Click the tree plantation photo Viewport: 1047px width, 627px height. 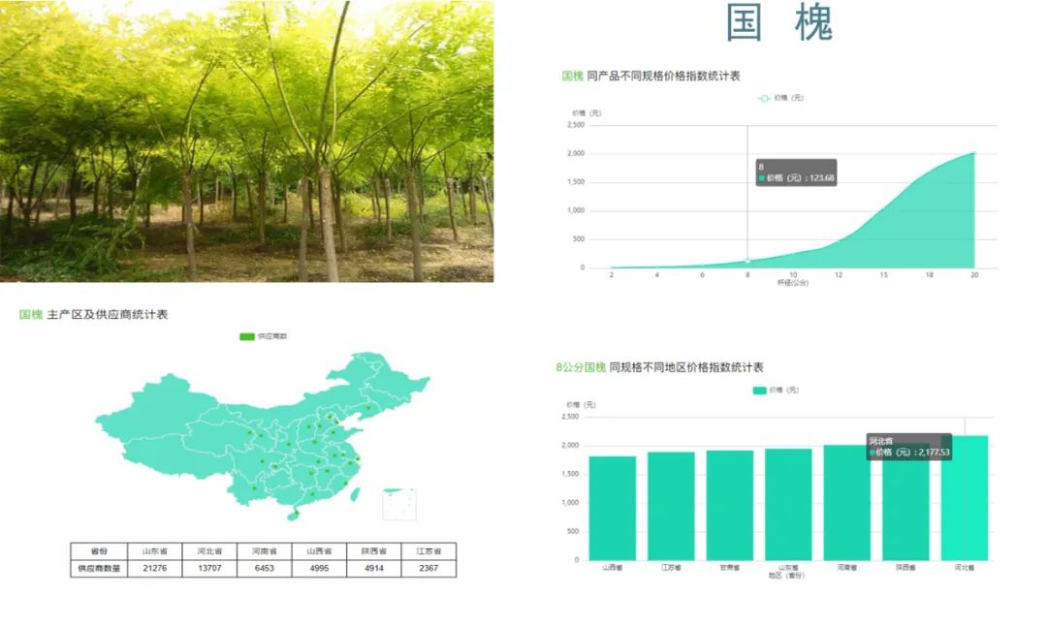(x=252, y=141)
